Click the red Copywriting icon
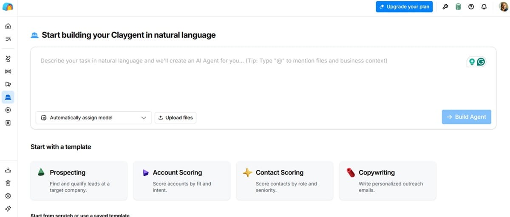The width and height of the screenshot is (510, 217). coord(351,172)
